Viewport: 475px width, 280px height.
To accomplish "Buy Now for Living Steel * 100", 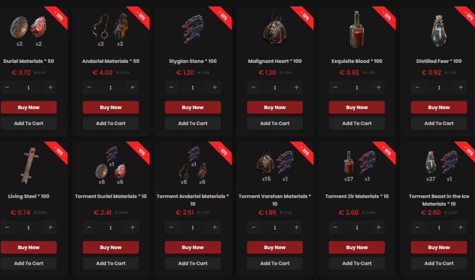I will click(28, 247).
